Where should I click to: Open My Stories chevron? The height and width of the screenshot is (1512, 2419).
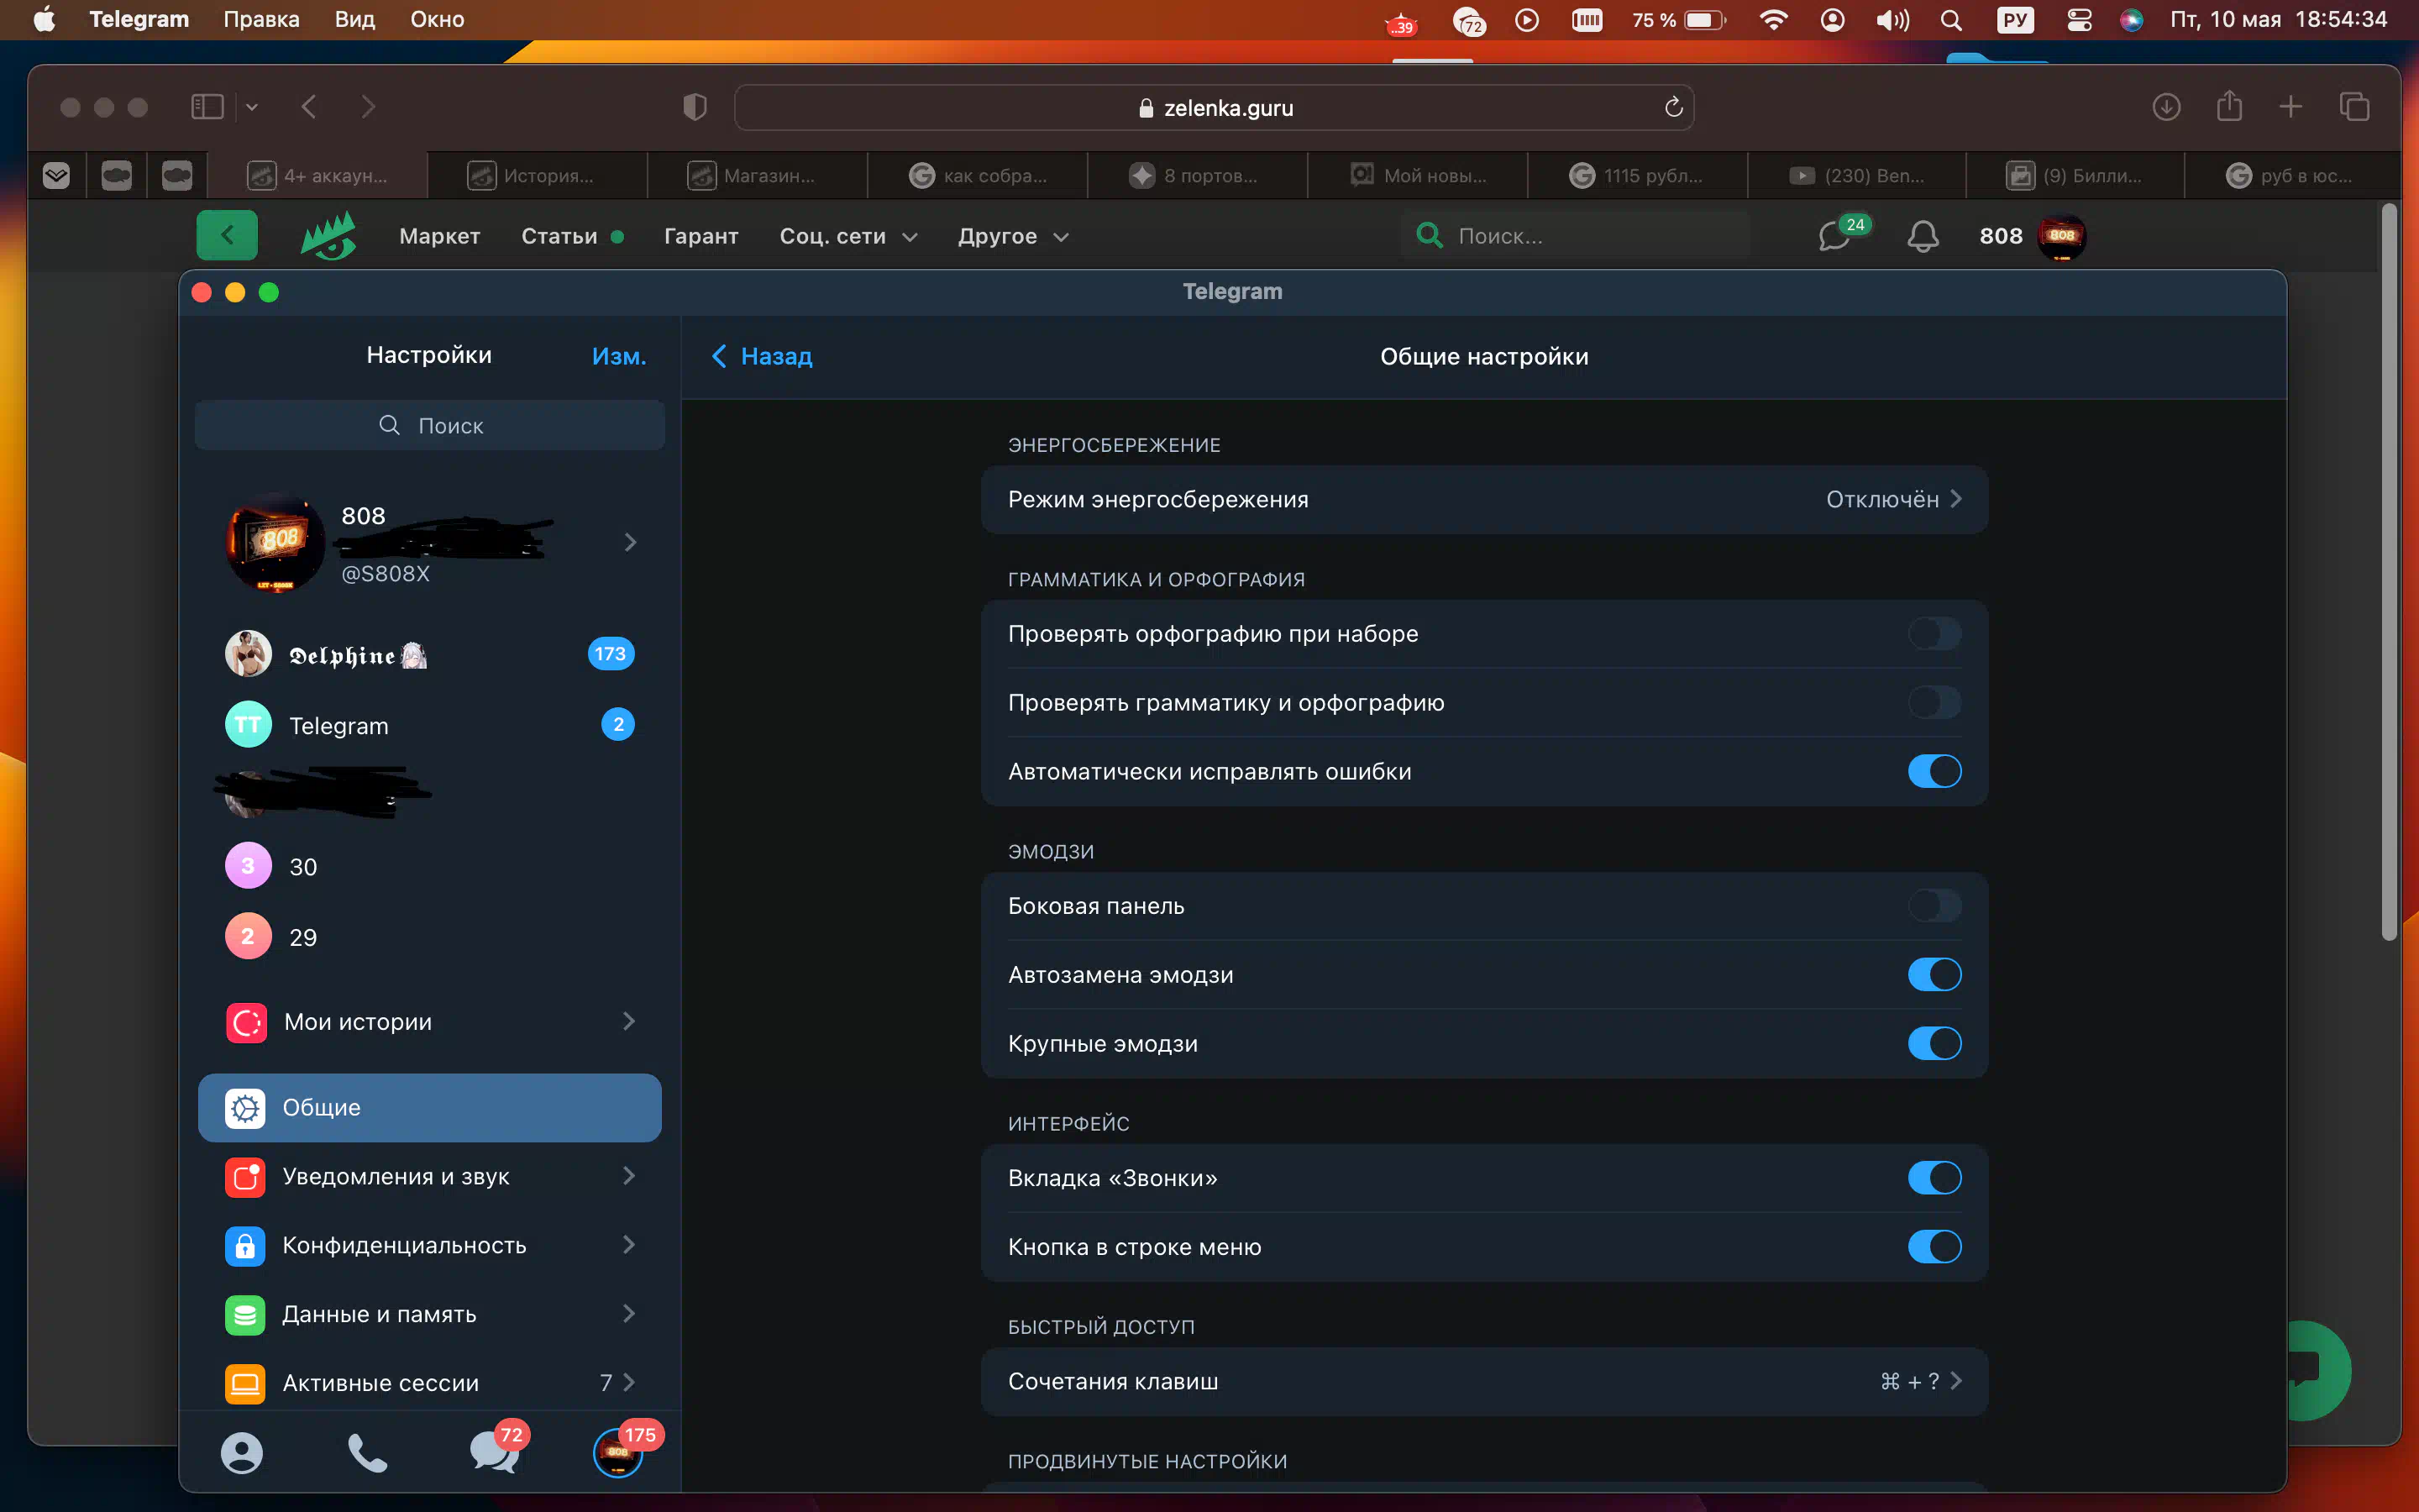pos(629,1021)
